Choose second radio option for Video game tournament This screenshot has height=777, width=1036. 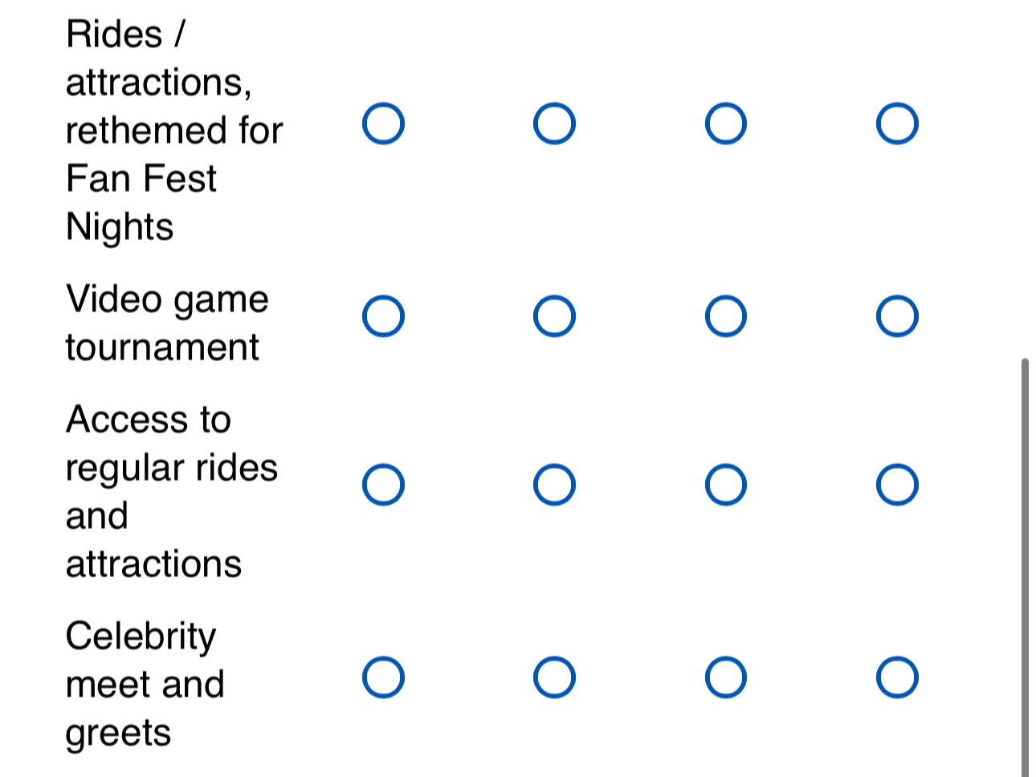click(554, 316)
